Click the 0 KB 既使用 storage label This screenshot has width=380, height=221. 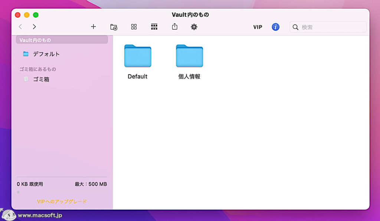(30, 184)
